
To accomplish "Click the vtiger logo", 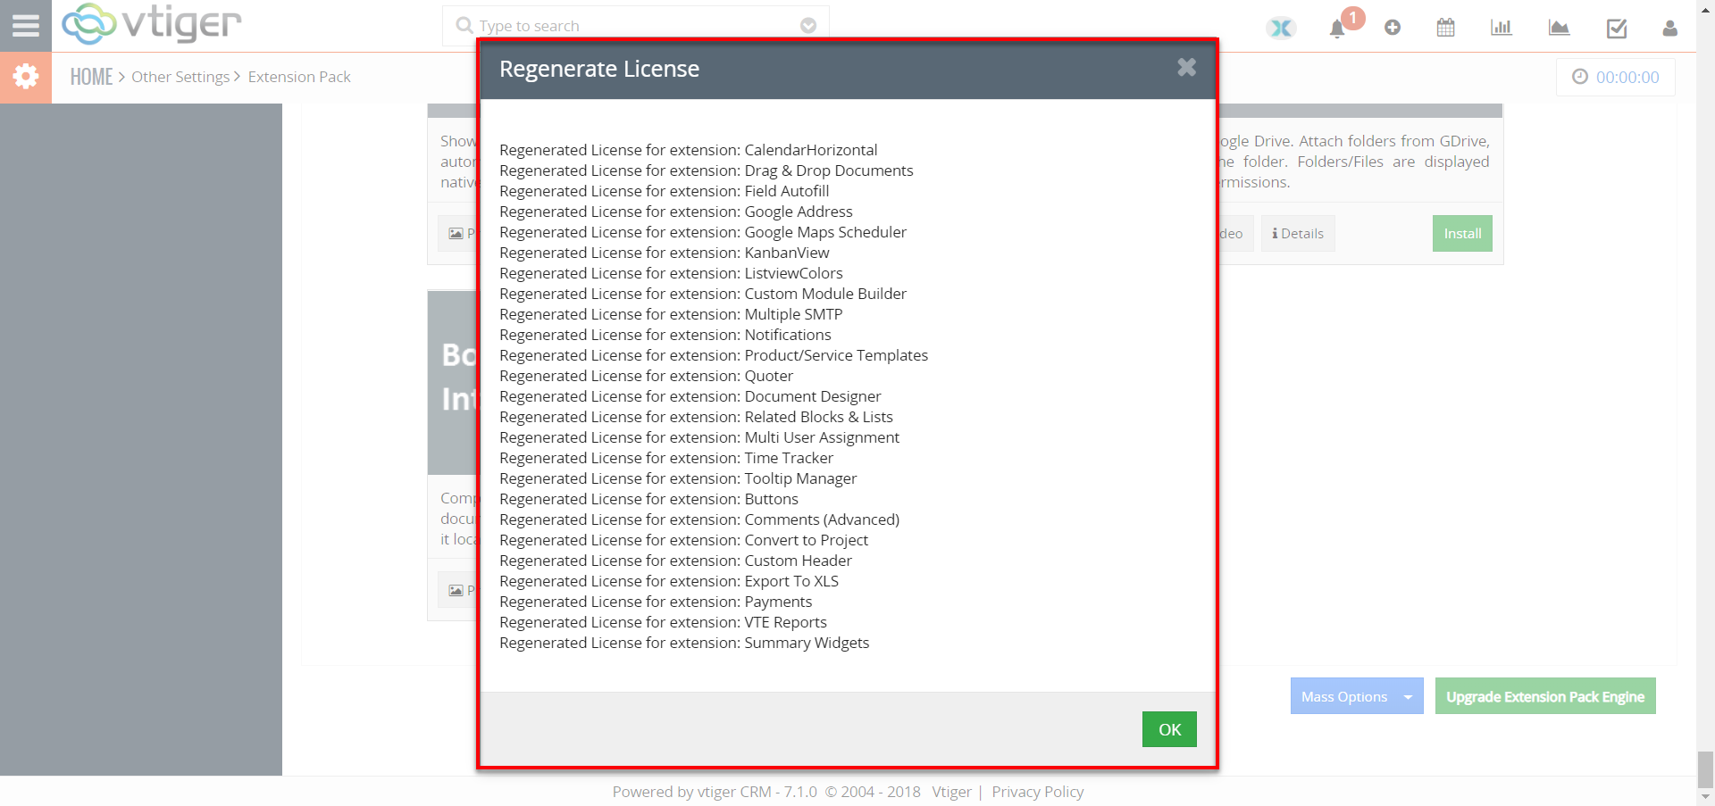I will tap(152, 23).
